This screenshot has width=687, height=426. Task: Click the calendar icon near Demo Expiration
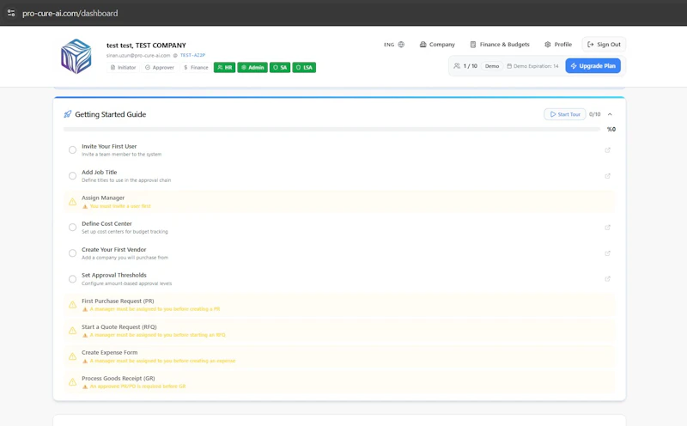[x=509, y=66]
